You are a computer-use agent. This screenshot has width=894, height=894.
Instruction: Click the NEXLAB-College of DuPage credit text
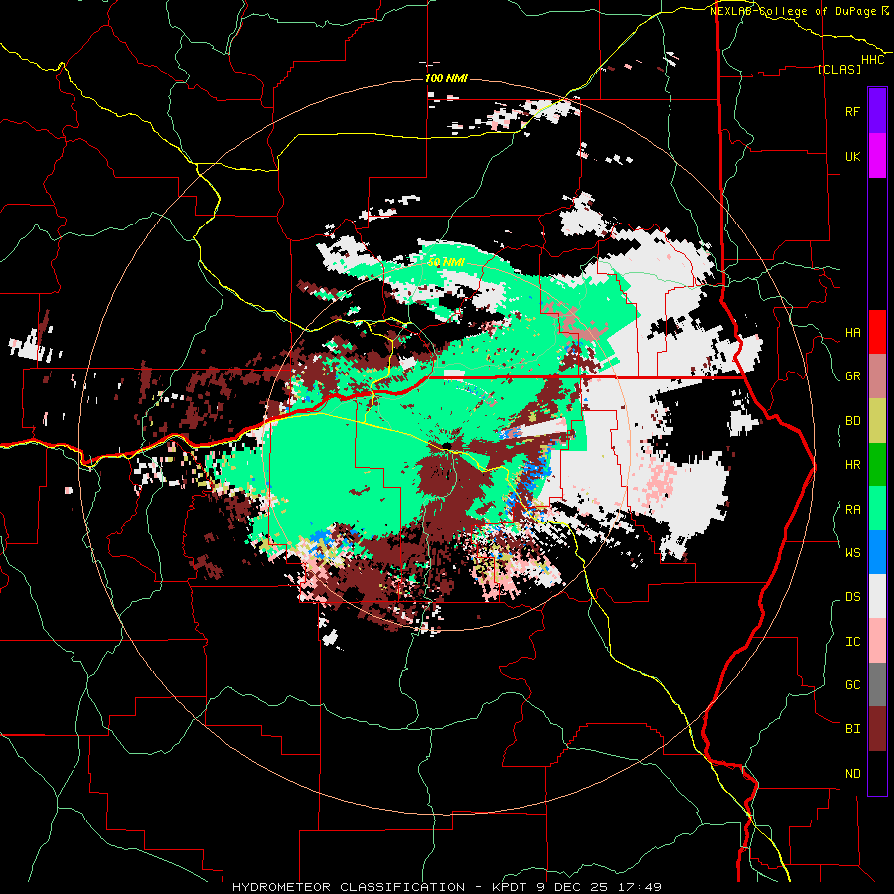pyautogui.click(x=793, y=11)
